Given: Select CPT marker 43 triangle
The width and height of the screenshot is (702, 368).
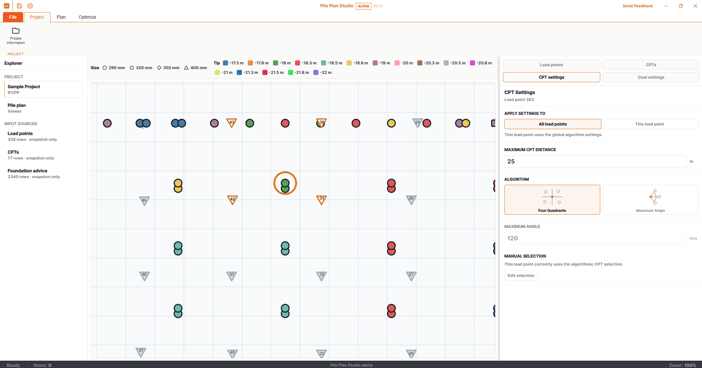Looking at the screenshot, I should pos(232,123).
